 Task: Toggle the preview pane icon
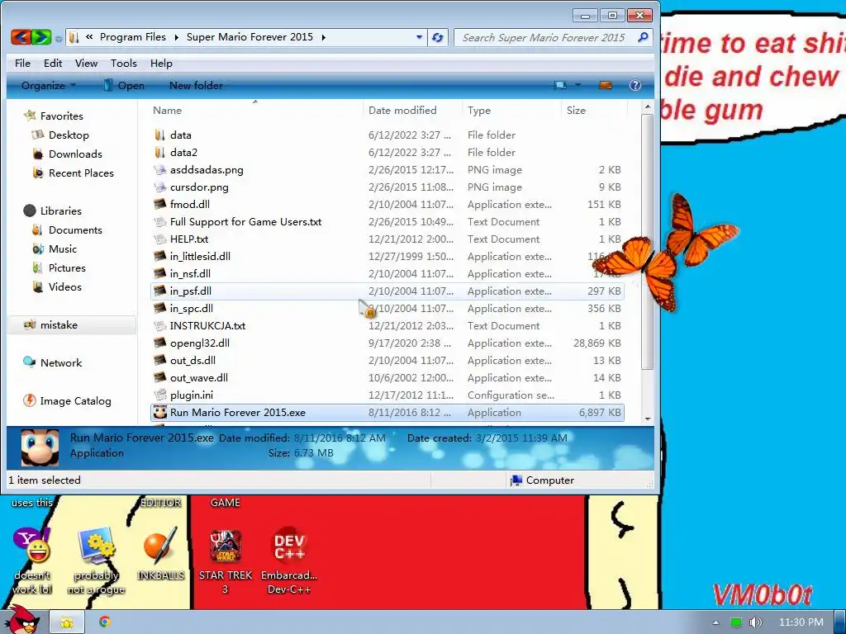pyautogui.click(x=606, y=85)
